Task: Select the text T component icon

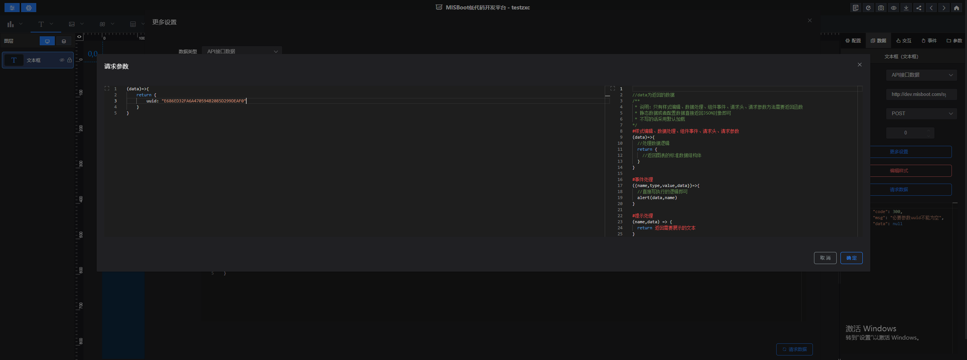Action: 41,24
